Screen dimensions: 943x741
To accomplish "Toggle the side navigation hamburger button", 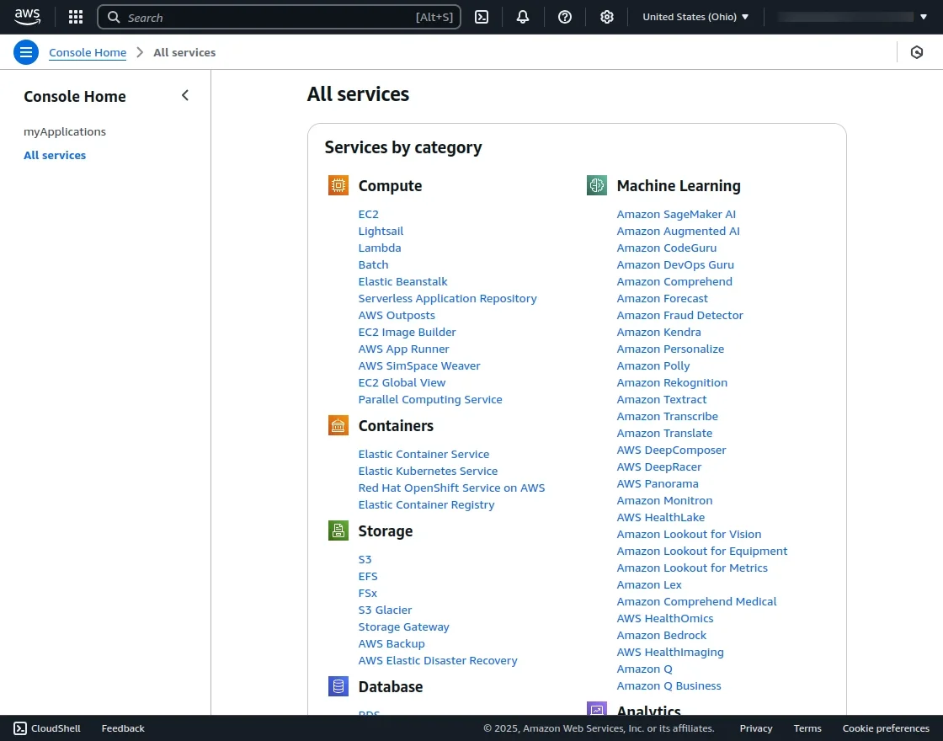I will (x=26, y=52).
